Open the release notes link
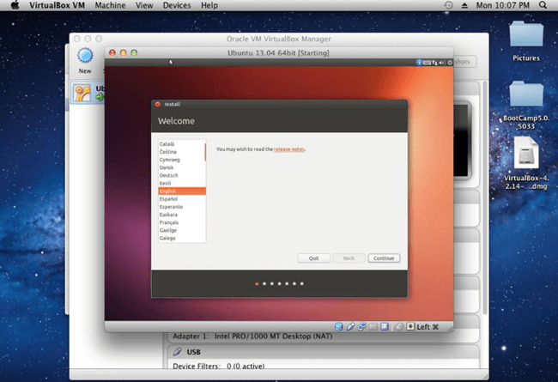 tap(289, 149)
